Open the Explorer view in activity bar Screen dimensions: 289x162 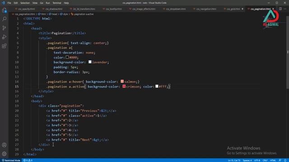coord(4,10)
